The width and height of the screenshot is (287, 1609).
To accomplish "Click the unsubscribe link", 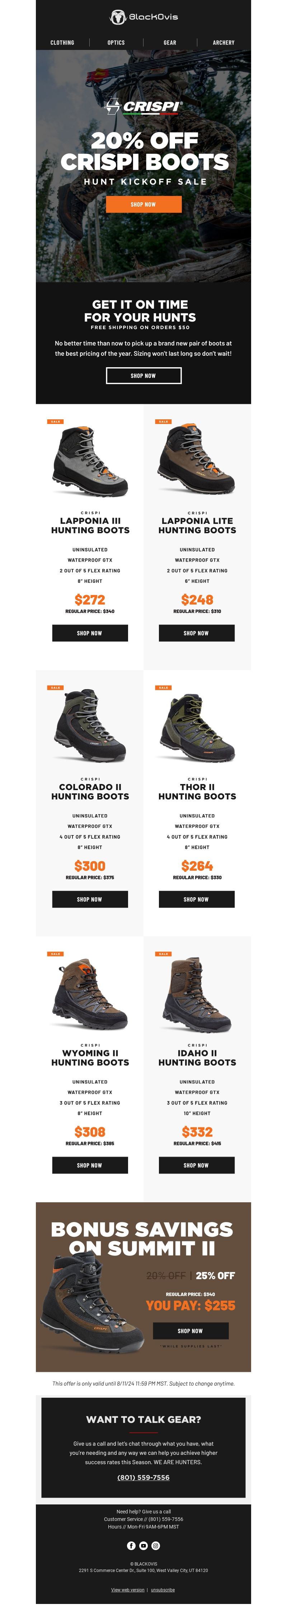I will point(163,1590).
